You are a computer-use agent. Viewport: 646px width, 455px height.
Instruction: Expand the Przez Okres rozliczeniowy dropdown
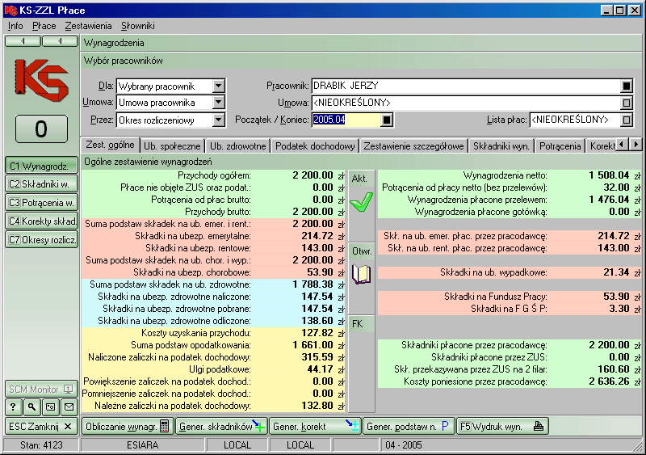[x=218, y=120]
